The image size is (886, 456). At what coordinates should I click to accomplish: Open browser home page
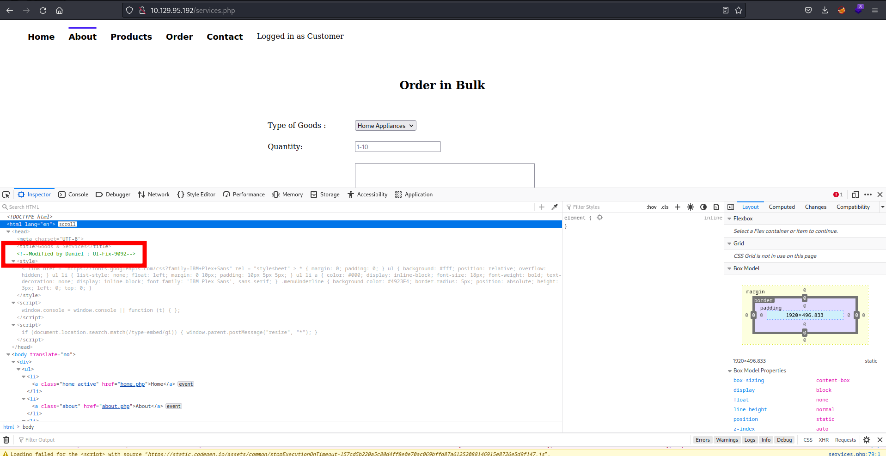point(60,10)
